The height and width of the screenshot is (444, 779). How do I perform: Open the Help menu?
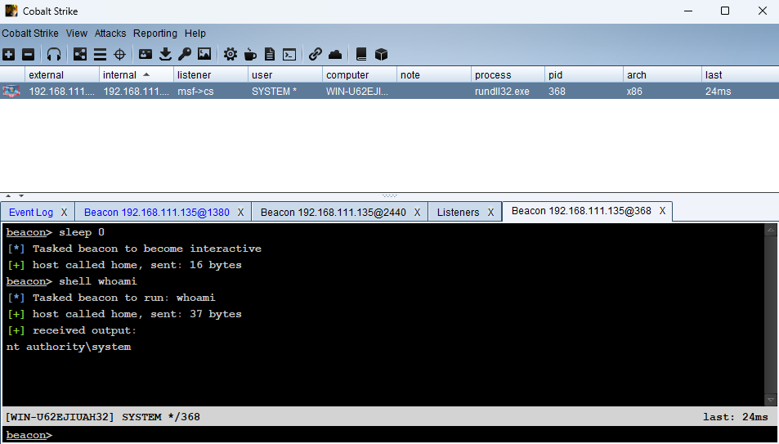195,34
